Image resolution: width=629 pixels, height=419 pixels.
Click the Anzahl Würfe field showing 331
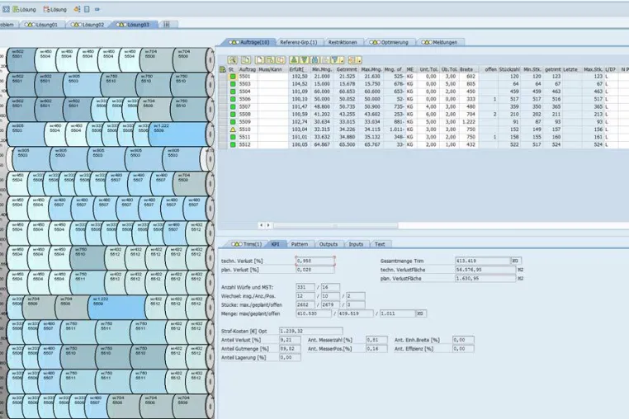[x=305, y=288]
